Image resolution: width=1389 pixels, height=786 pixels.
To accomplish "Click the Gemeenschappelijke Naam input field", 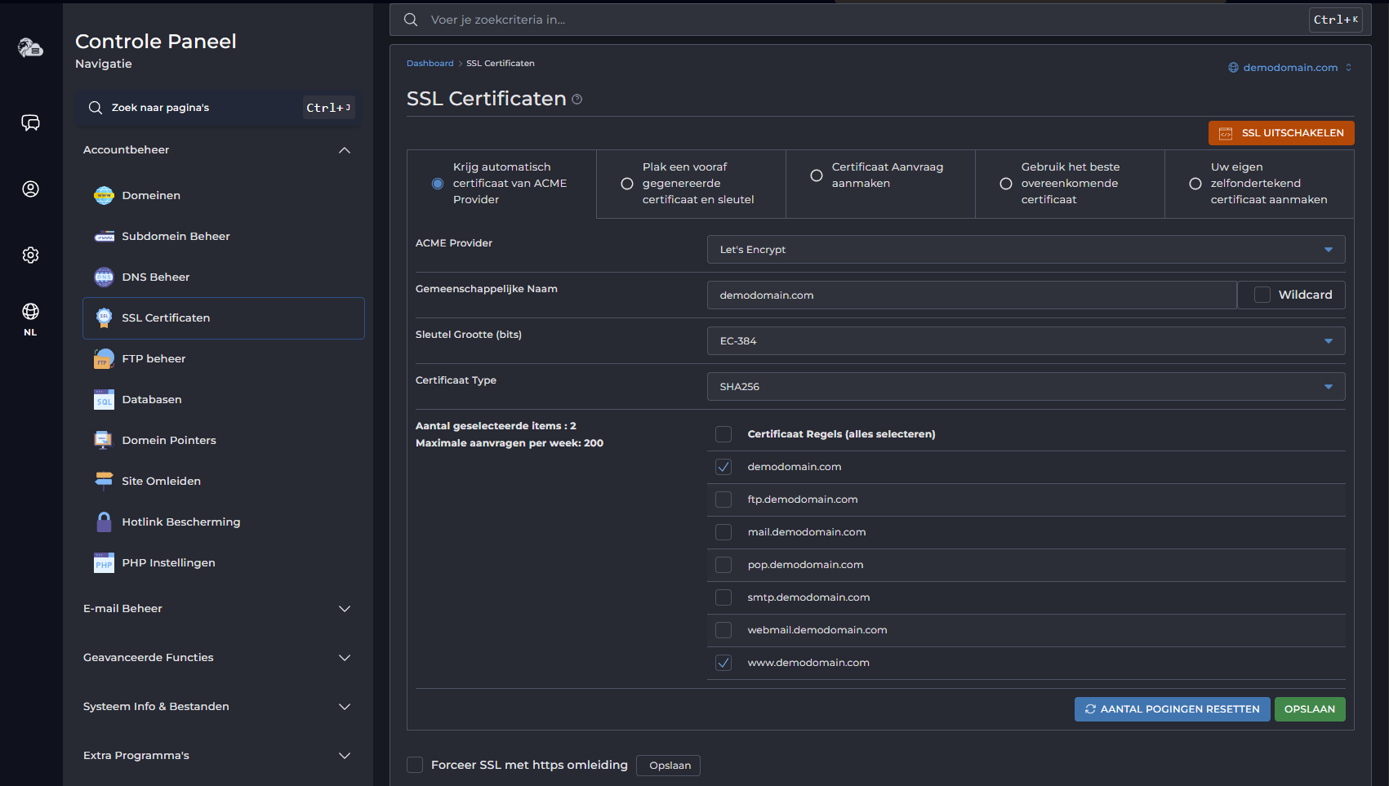I will (x=972, y=295).
